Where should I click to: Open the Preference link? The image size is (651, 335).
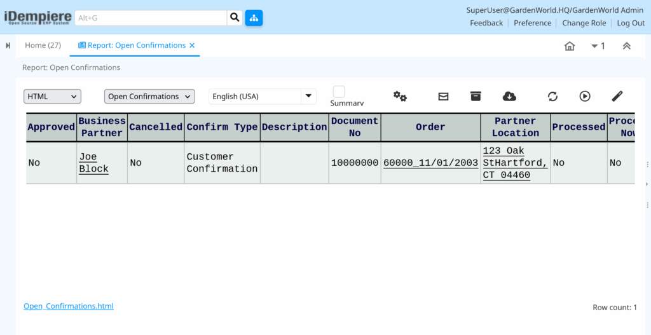533,24
